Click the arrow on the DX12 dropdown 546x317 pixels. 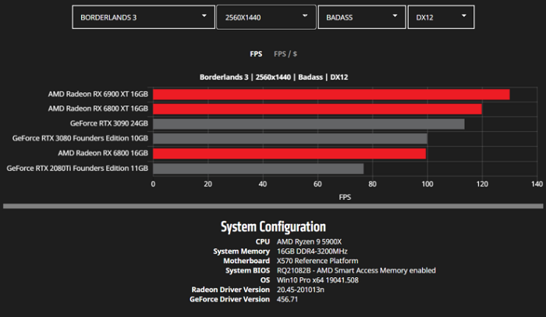465,16
